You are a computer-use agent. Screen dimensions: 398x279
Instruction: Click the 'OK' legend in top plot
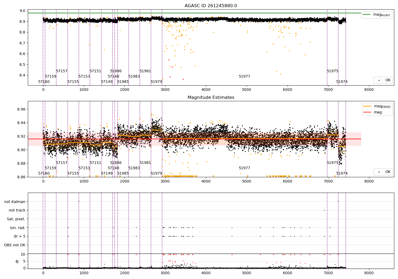383,80
